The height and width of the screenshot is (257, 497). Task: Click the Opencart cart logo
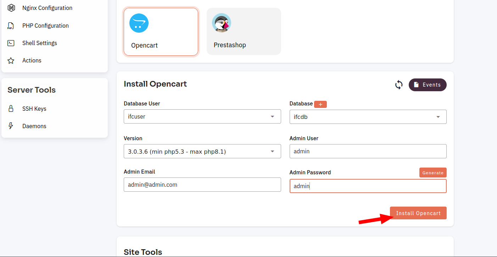139,23
